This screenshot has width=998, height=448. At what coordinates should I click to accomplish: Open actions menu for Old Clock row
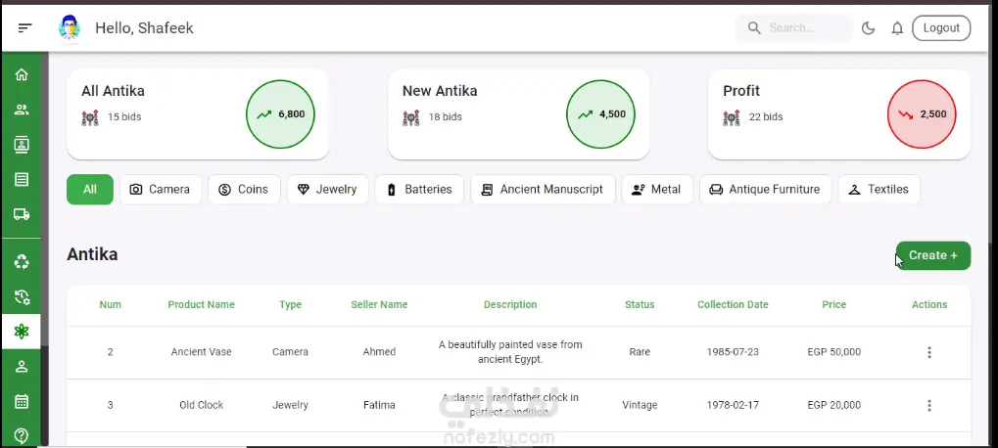(x=929, y=405)
